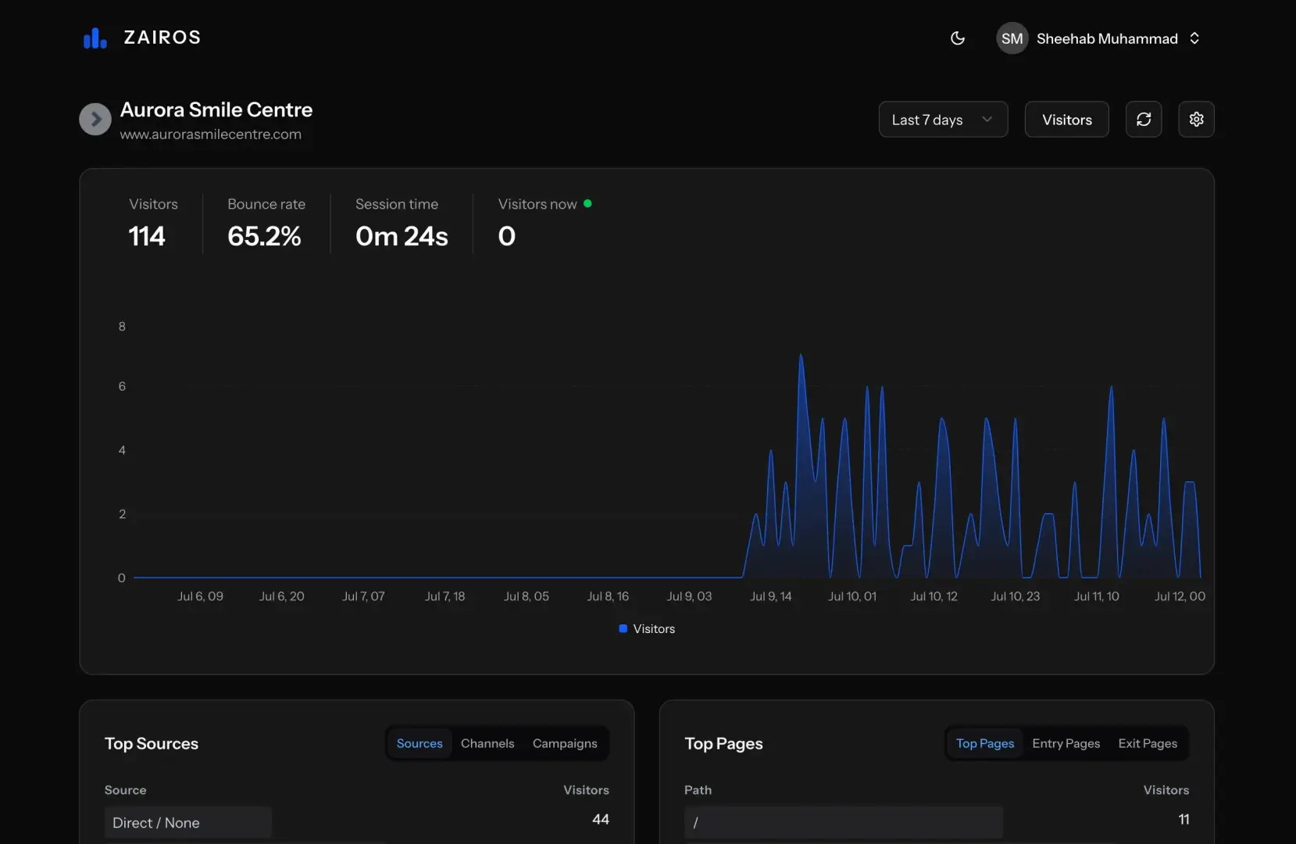This screenshot has height=844, width=1296.
Task: Toggle dark mode with the moon icon
Action: (x=958, y=38)
